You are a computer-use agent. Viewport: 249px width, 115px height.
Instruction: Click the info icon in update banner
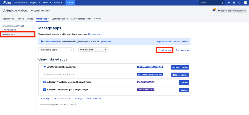click(42, 41)
